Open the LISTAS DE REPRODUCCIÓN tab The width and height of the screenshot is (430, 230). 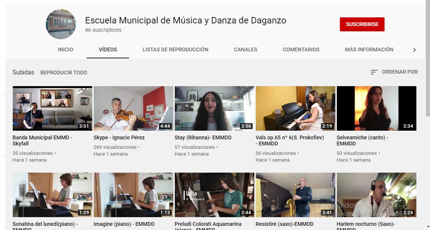[x=175, y=49]
